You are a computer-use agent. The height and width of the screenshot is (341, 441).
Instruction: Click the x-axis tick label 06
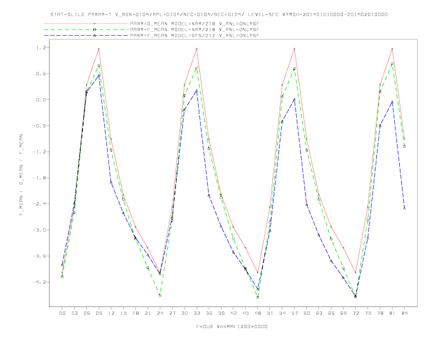(x=87, y=313)
